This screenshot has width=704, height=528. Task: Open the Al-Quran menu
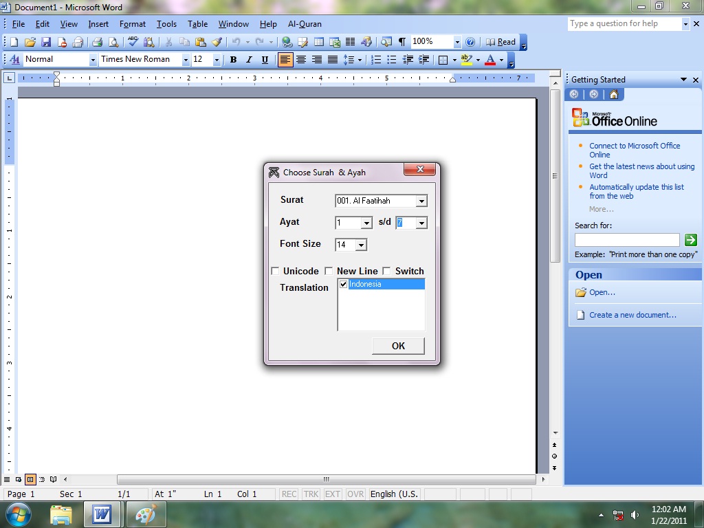point(305,24)
